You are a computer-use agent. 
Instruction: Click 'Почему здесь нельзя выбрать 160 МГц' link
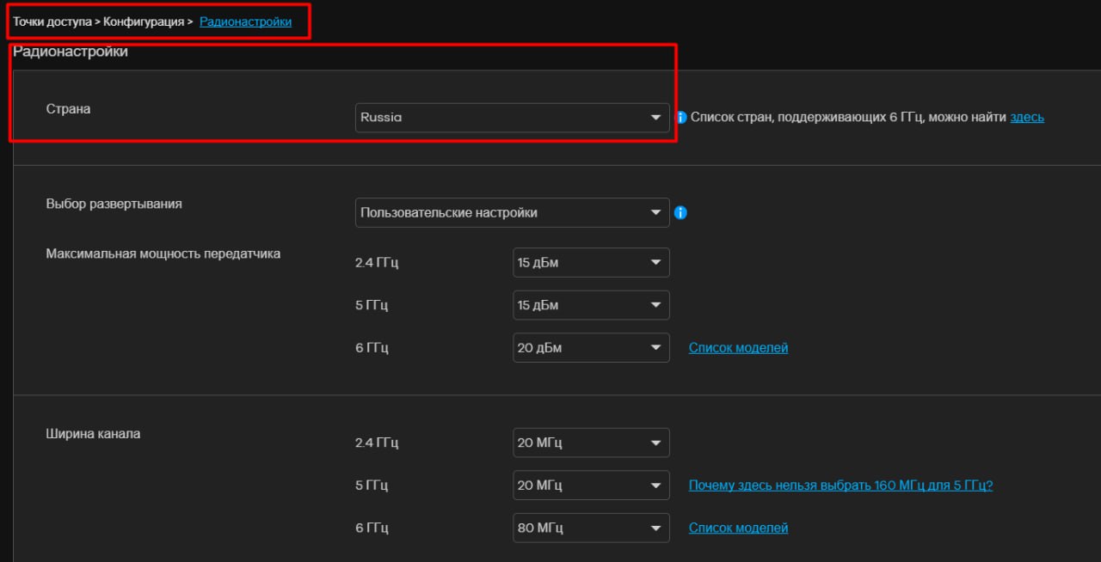pyautogui.click(x=840, y=486)
